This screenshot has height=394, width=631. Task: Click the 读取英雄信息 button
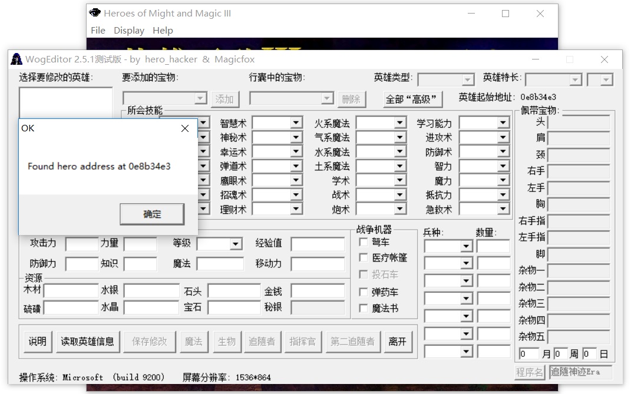88,342
